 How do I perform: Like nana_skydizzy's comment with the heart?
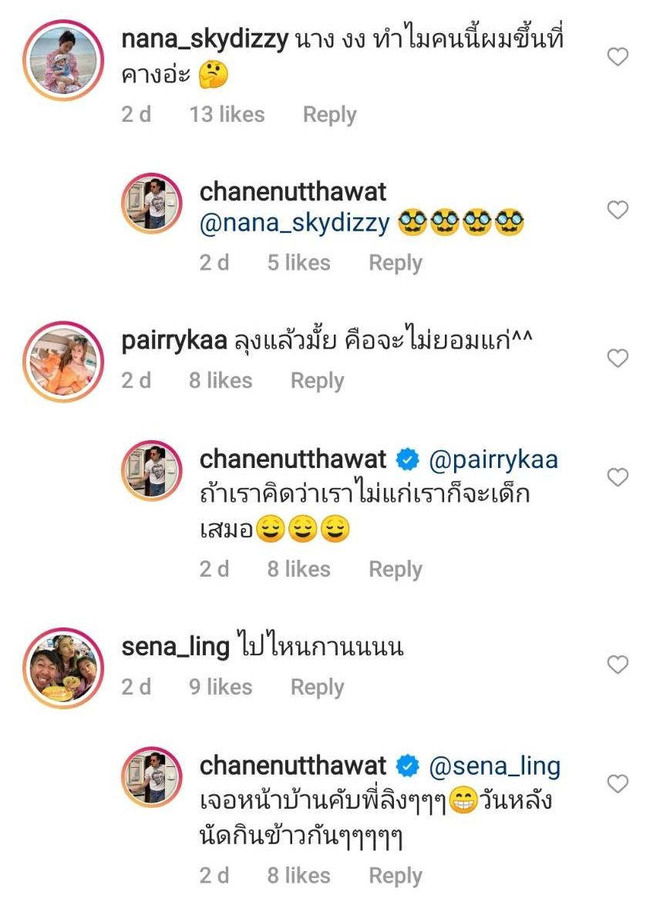click(618, 56)
